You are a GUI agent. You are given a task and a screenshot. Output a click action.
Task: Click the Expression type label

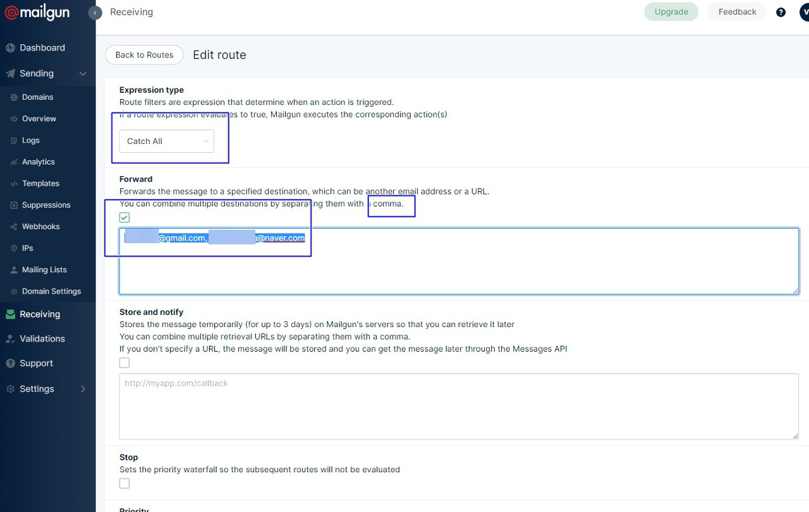(x=152, y=90)
